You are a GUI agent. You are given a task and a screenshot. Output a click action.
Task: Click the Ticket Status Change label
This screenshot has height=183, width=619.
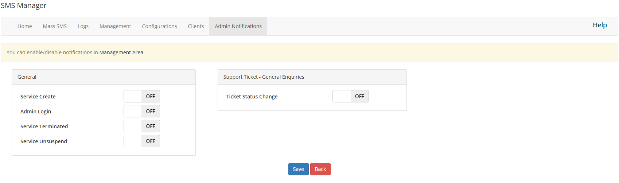(x=252, y=97)
